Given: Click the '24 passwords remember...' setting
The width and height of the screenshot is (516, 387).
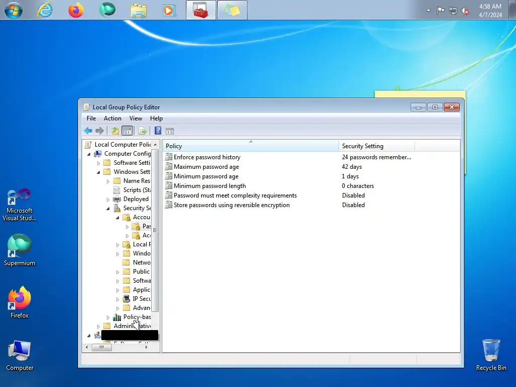Looking at the screenshot, I should (x=376, y=157).
